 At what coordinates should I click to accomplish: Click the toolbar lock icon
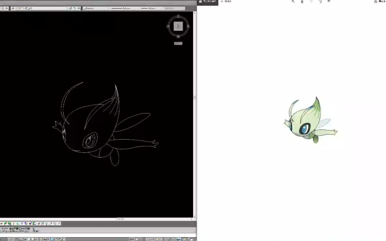click(x=170, y=239)
